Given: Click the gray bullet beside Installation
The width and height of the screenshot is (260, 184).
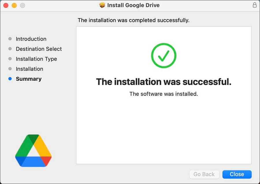Looking at the screenshot, I should coord(10,69).
